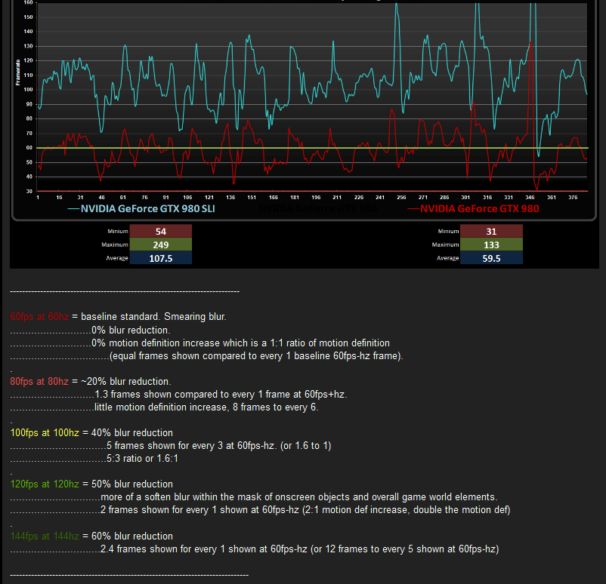Viewport: 606px width, 584px height.
Task: Click the "5:3 ratio or 1.6:1" line
Action: click(147, 459)
